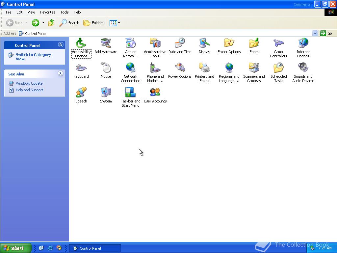
Task: Open Scanners and Cameras icon
Action: [x=254, y=68]
